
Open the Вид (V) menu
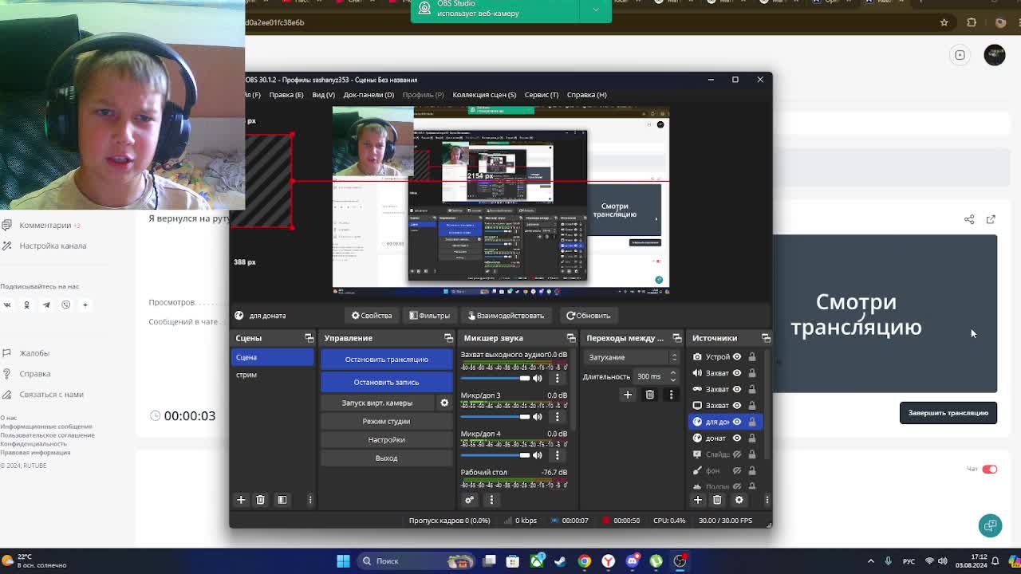coord(323,95)
